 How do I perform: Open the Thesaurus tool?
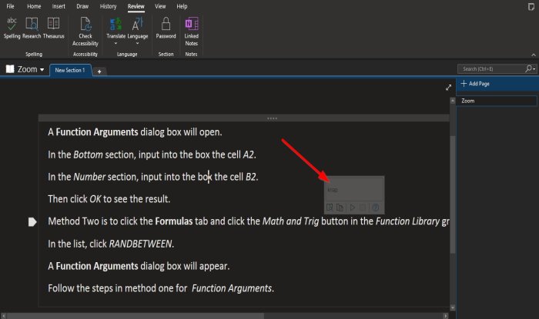click(x=53, y=28)
